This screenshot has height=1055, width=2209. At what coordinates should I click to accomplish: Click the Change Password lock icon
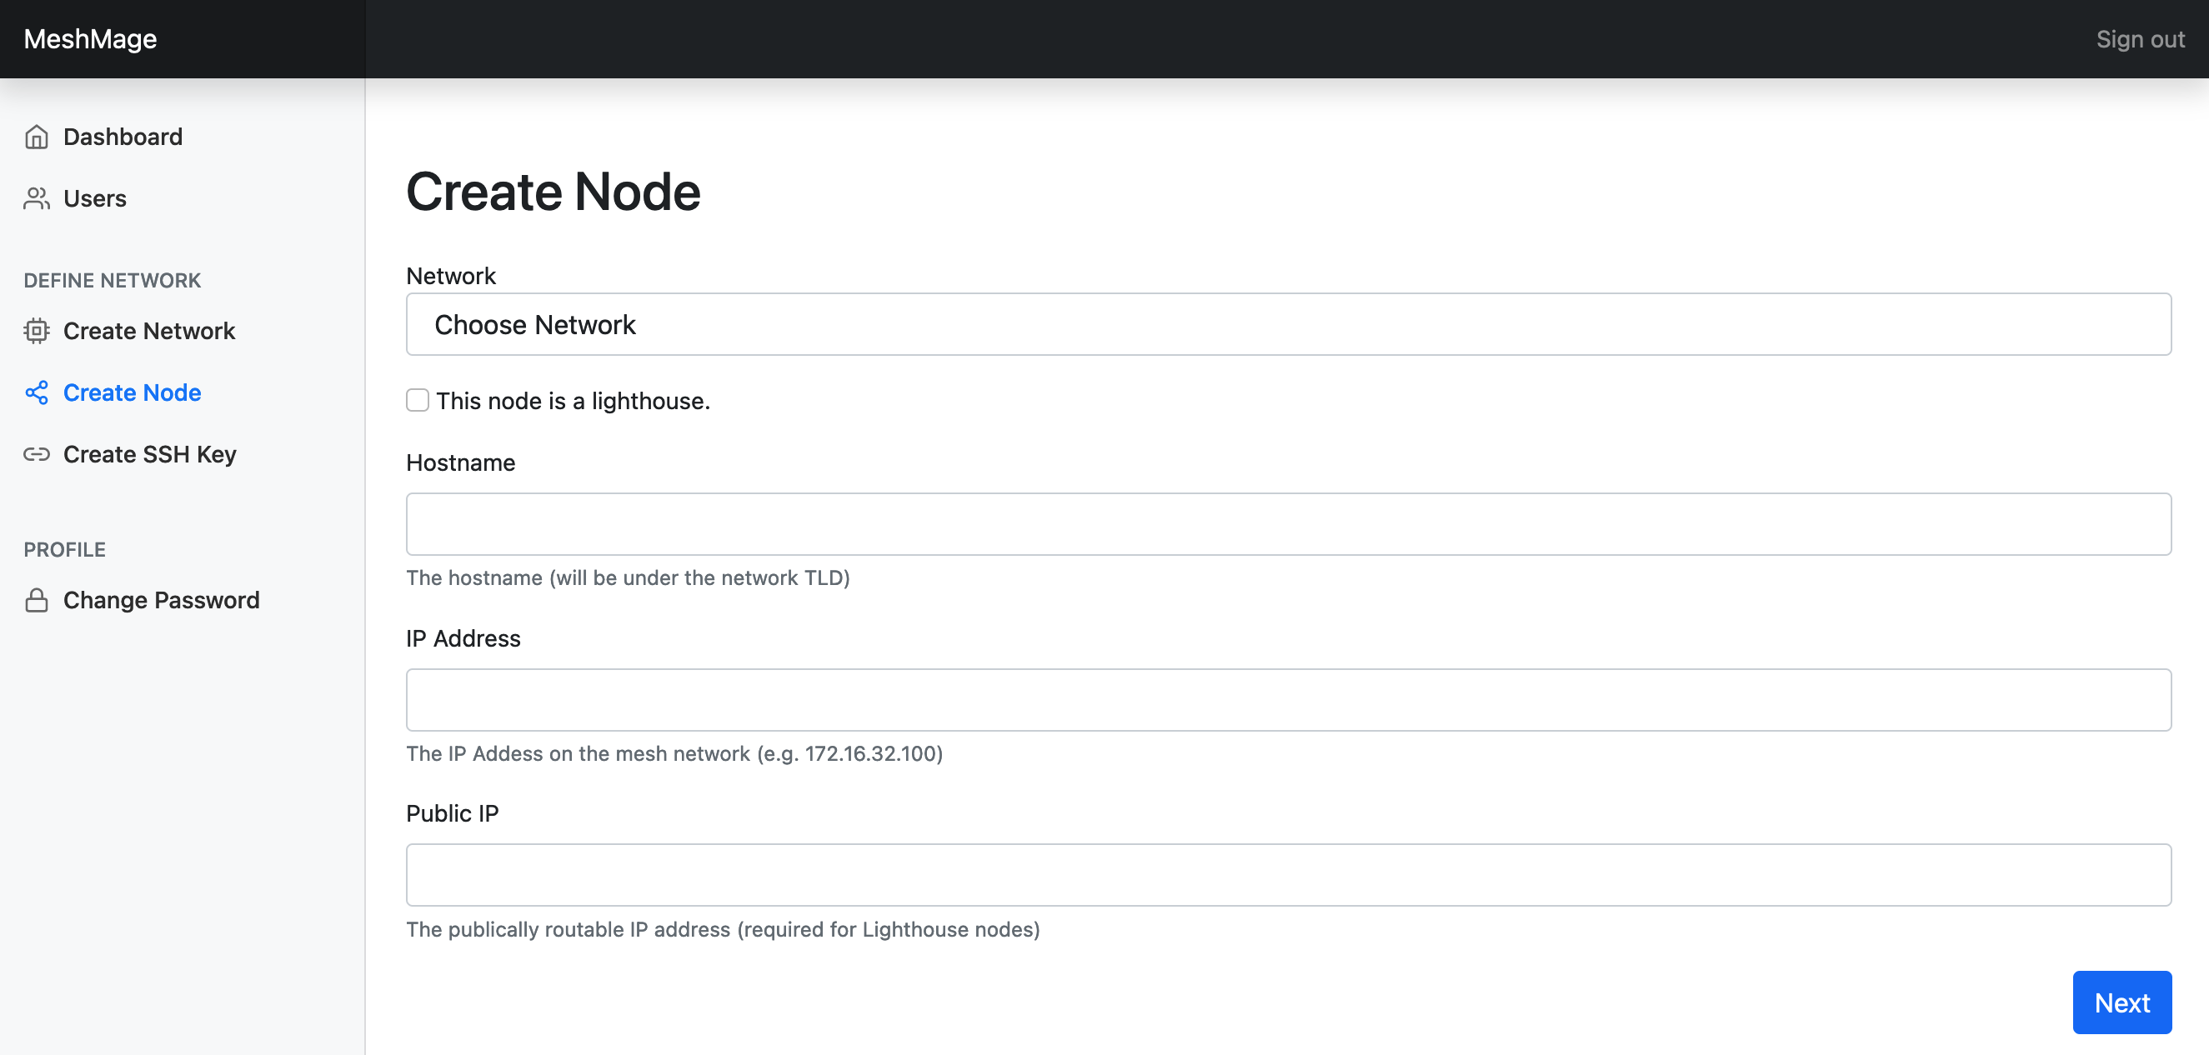point(35,600)
